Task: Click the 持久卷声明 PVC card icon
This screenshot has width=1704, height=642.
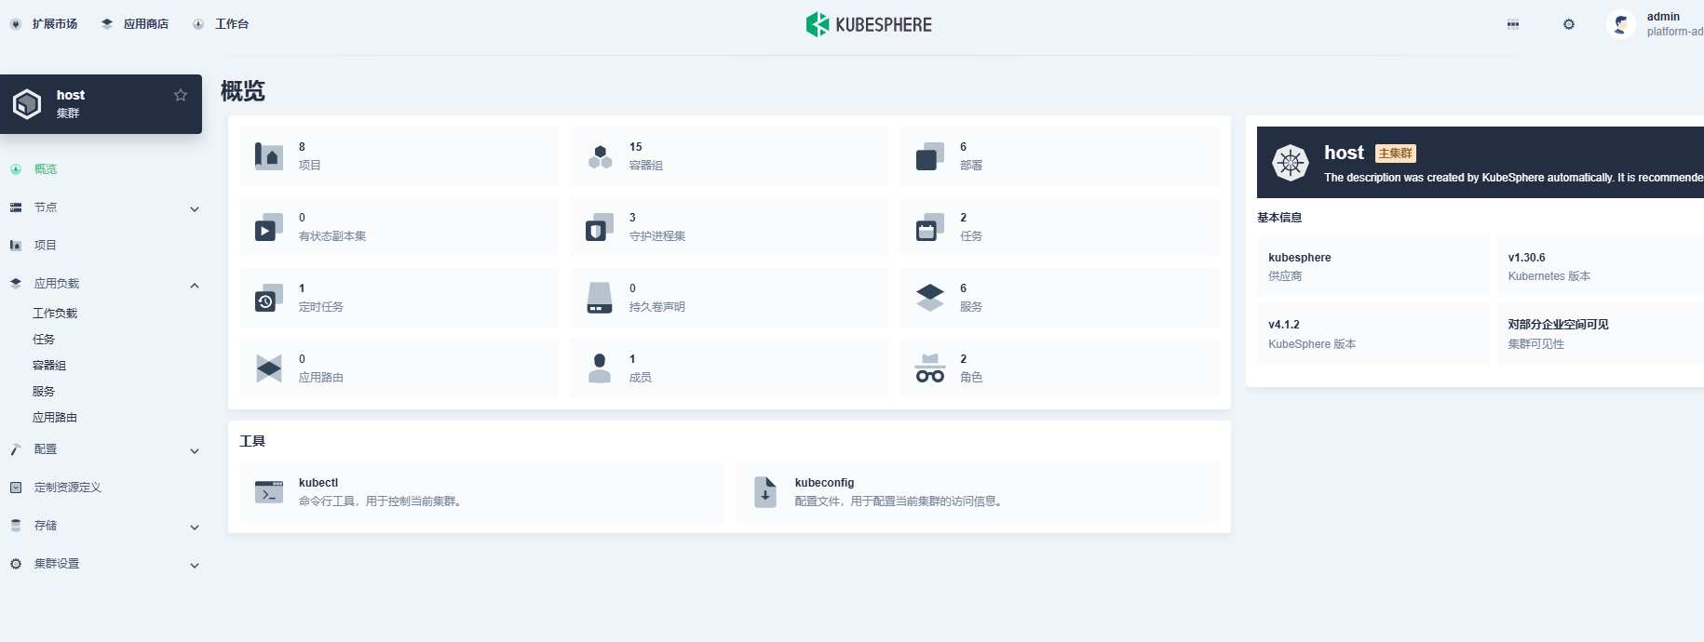Action: coord(600,298)
